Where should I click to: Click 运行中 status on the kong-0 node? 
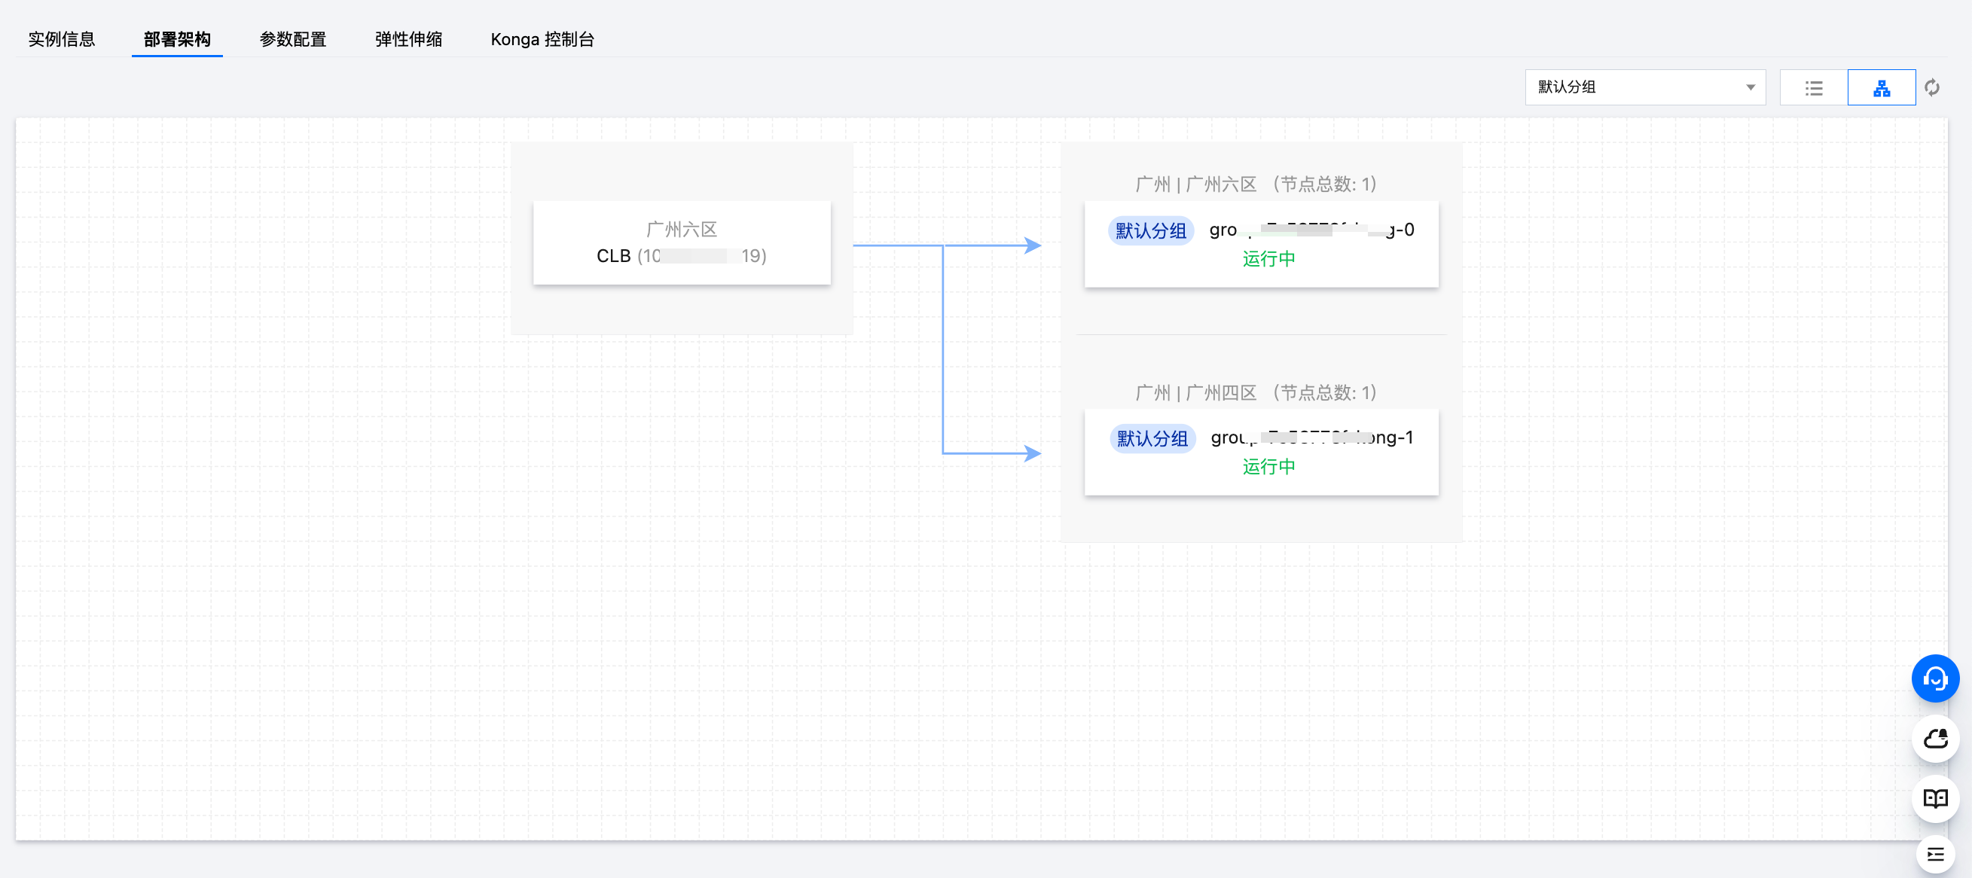(x=1268, y=259)
